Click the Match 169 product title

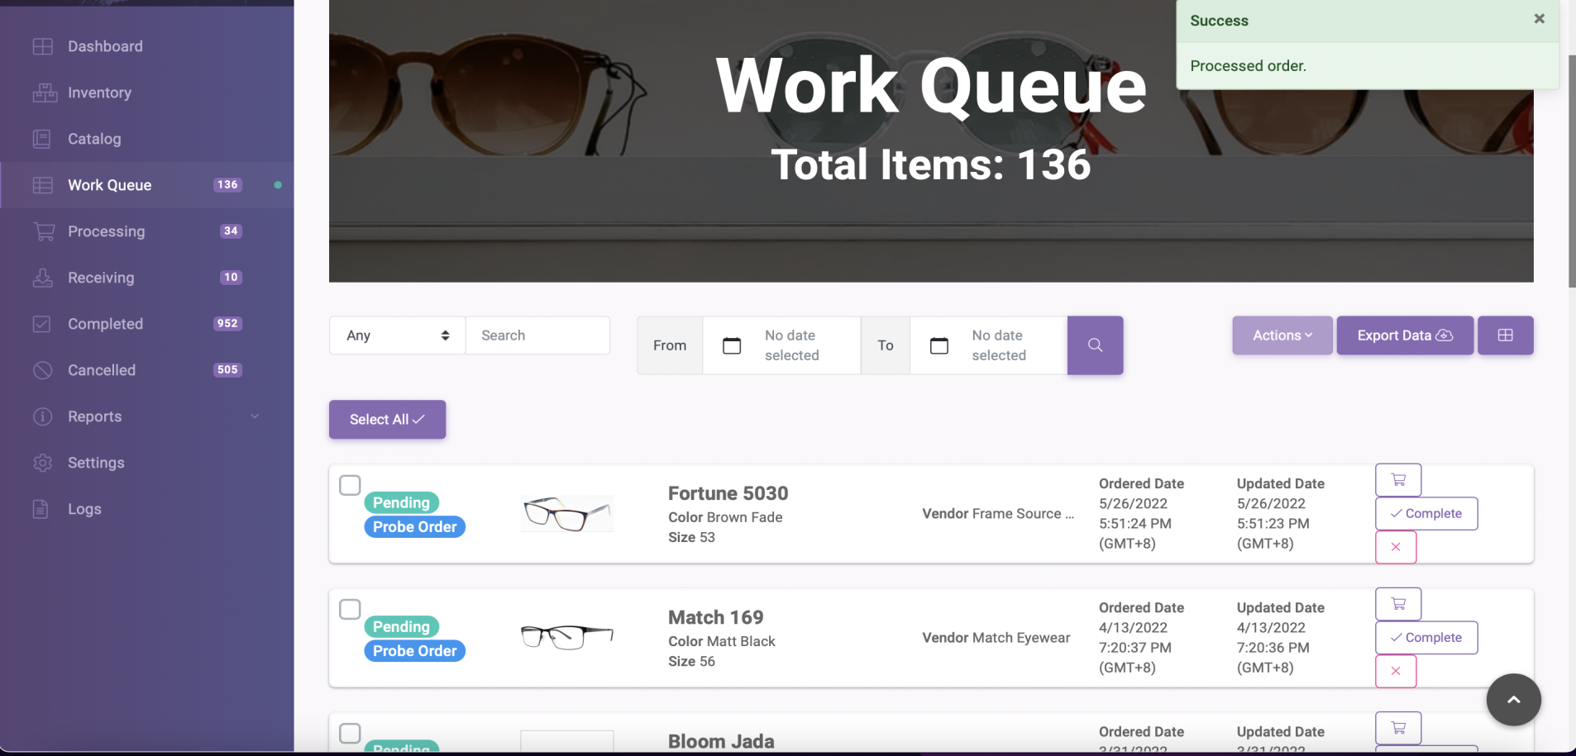716,617
